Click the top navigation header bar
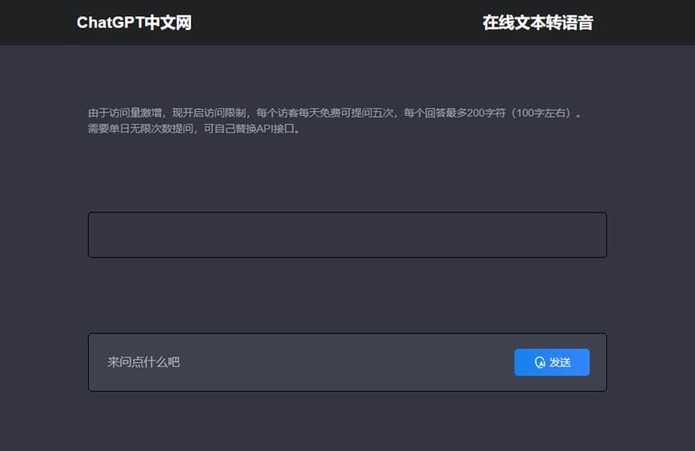Image resolution: width=695 pixels, height=451 pixels. coord(347,22)
